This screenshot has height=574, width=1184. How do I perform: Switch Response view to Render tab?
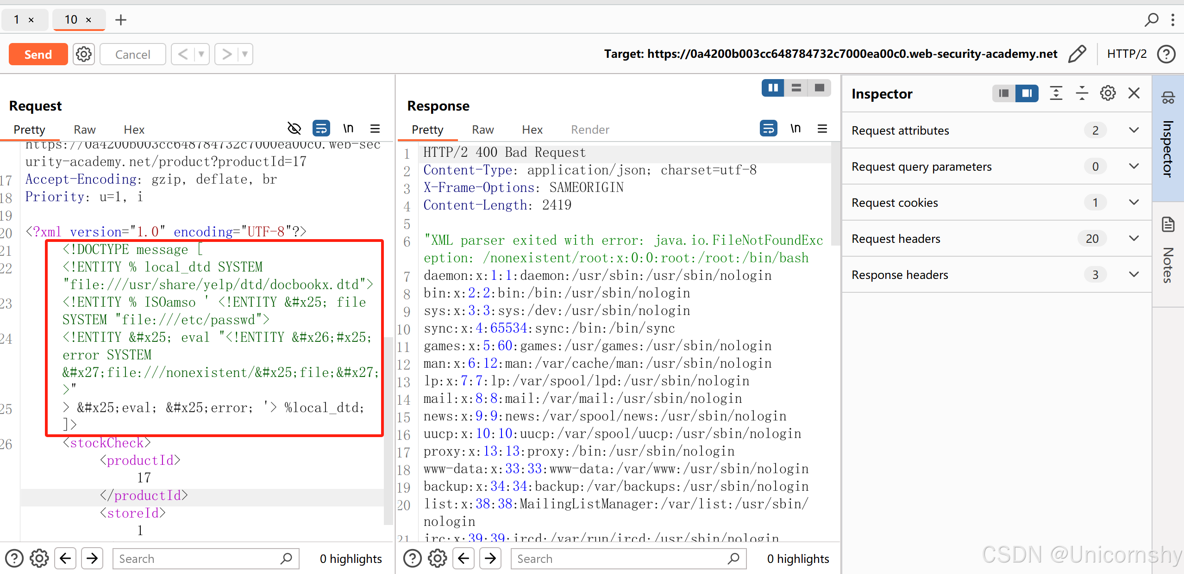click(590, 130)
